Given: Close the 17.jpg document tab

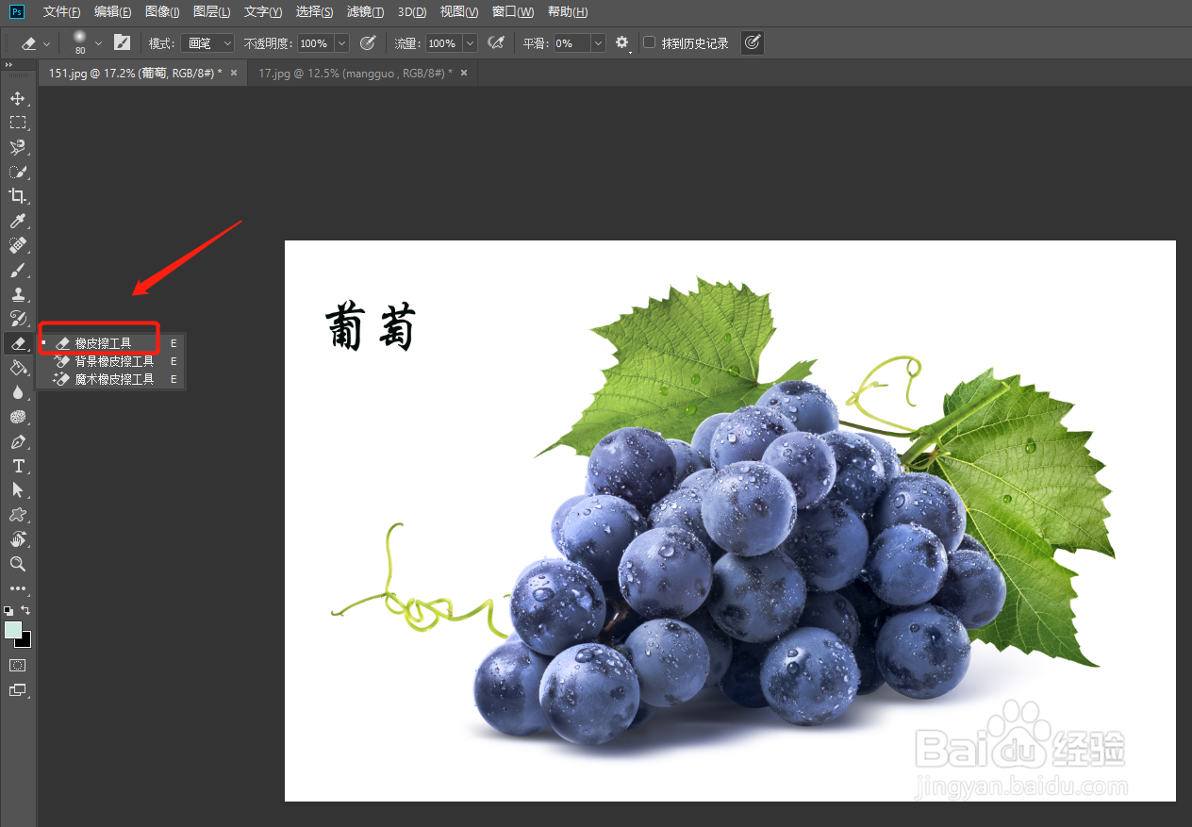Looking at the screenshot, I should tap(463, 73).
